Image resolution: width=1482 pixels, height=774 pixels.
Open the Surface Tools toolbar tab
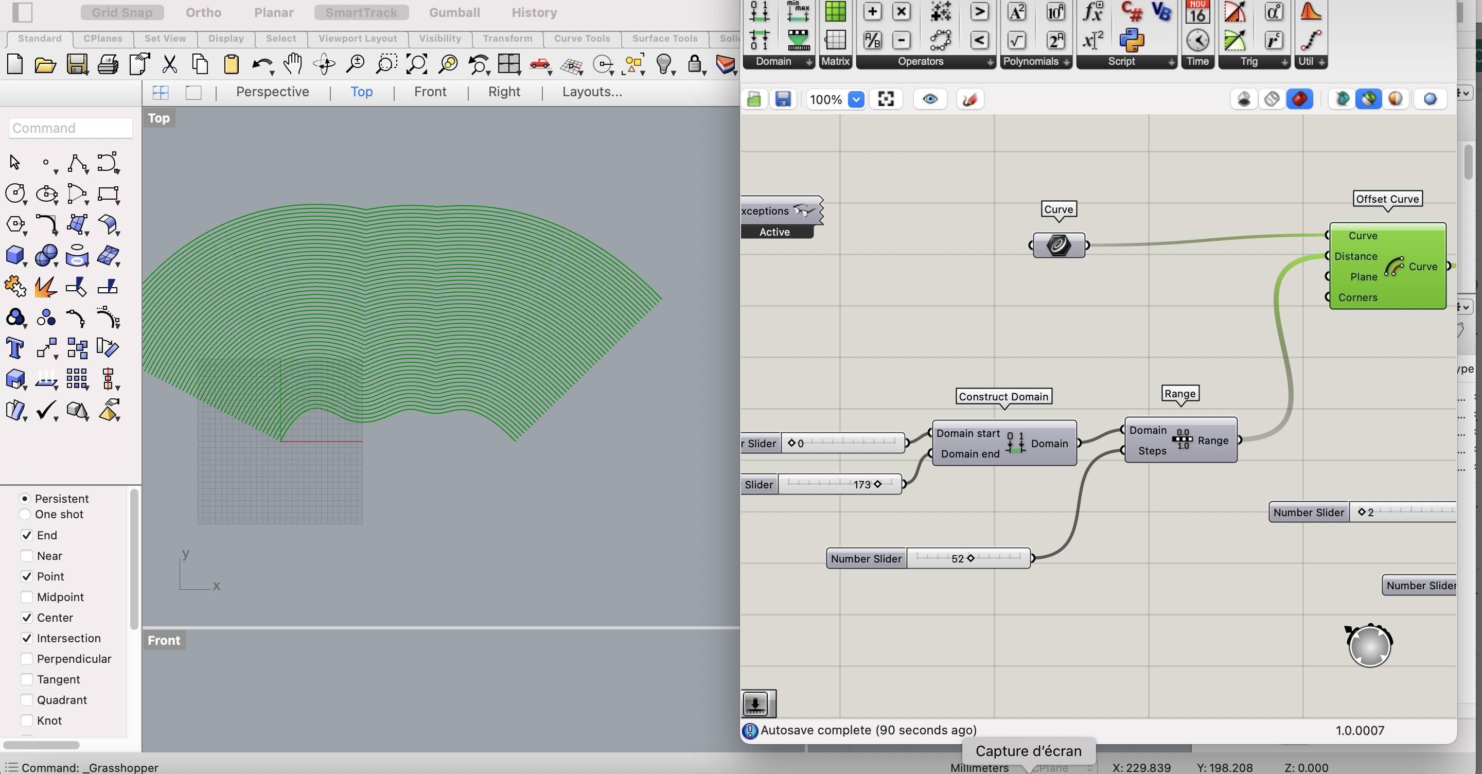(664, 39)
